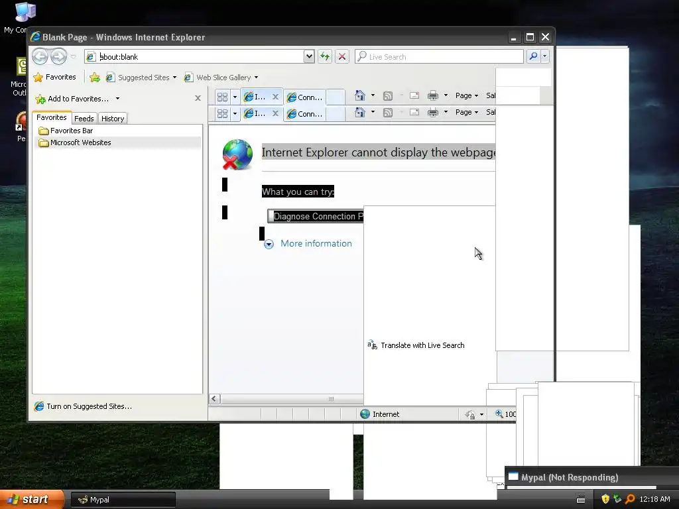Click the horizontal scrollbar left arrow
This screenshot has height=509, width=679.
click(214, 398)
